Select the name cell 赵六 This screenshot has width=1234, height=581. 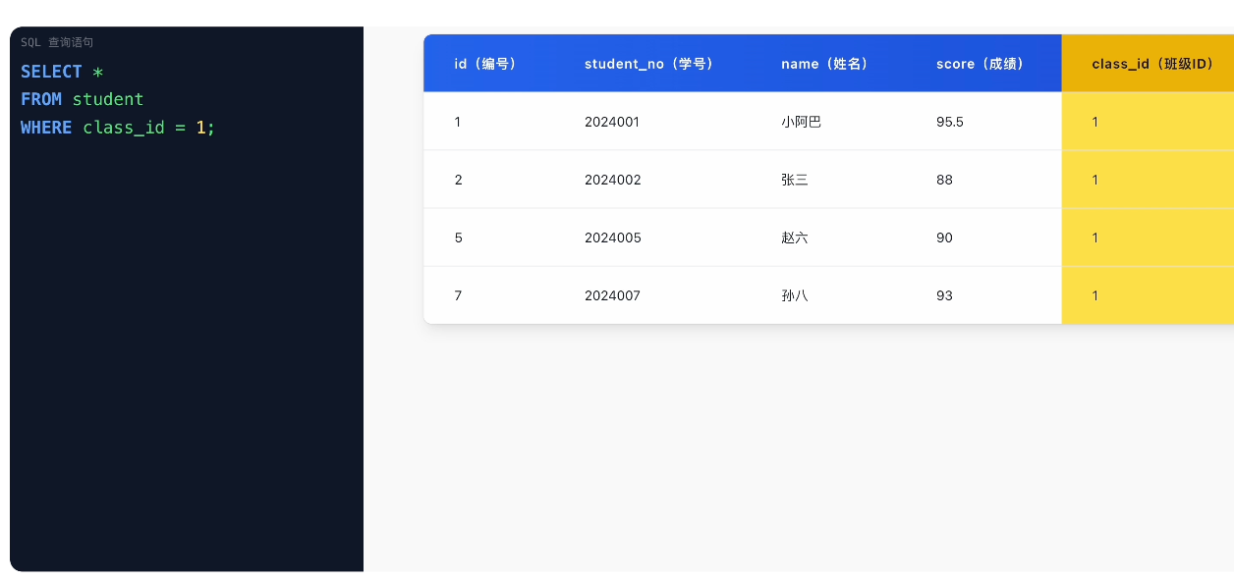(794, 238)
